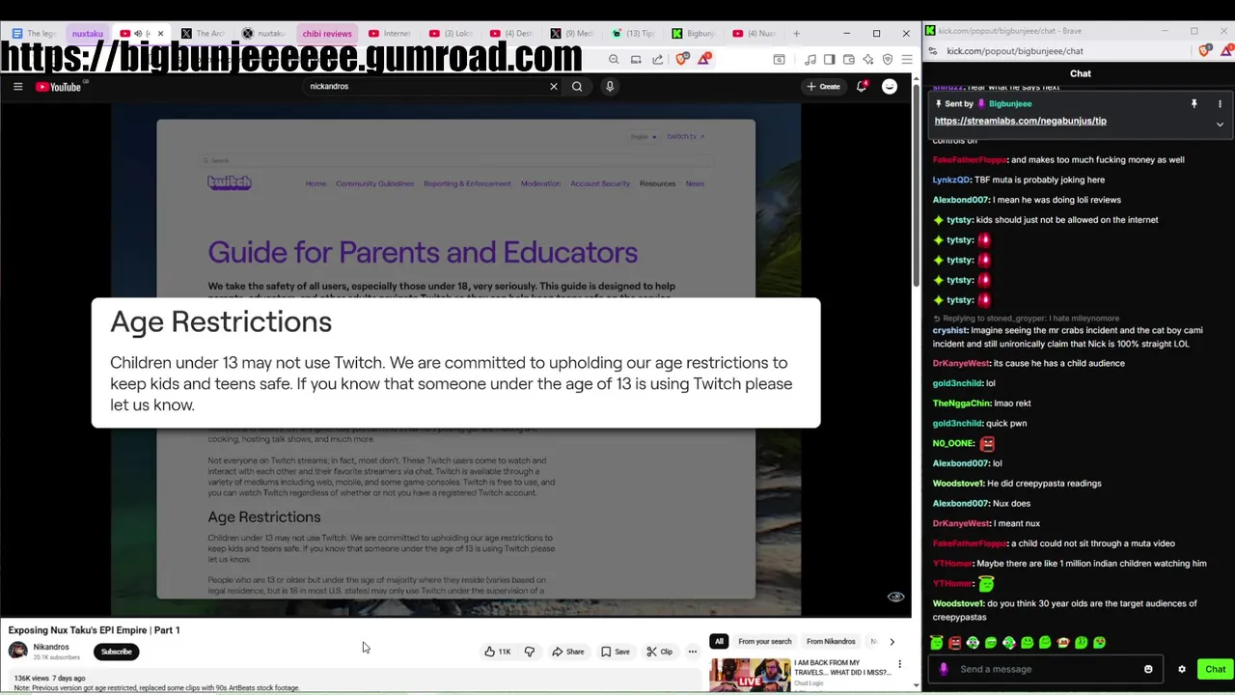Expand the pinned message chevron
This screenshot has height=695, width=1235.
[x=1220, y=125]
